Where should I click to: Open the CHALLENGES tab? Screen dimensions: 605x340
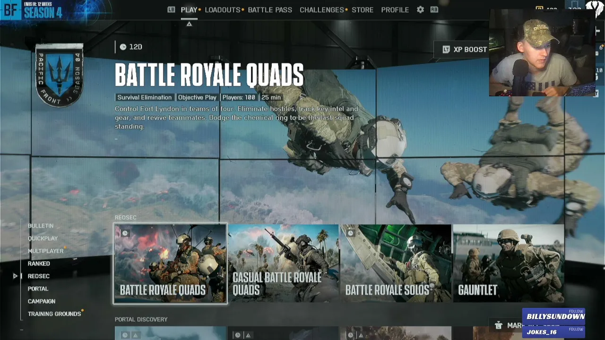coord(322,9)
